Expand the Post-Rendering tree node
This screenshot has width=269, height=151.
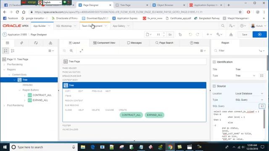click(4, 105)
